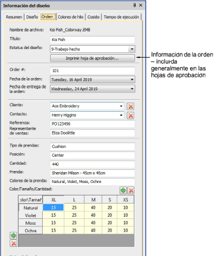
Task: Expand the Cliente dropdown list
Action: [121, 106]
